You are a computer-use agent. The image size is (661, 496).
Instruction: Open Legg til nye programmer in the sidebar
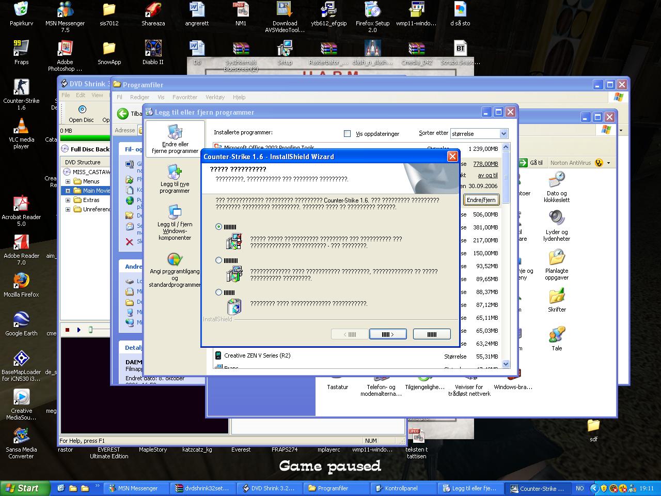pos(175,179)
